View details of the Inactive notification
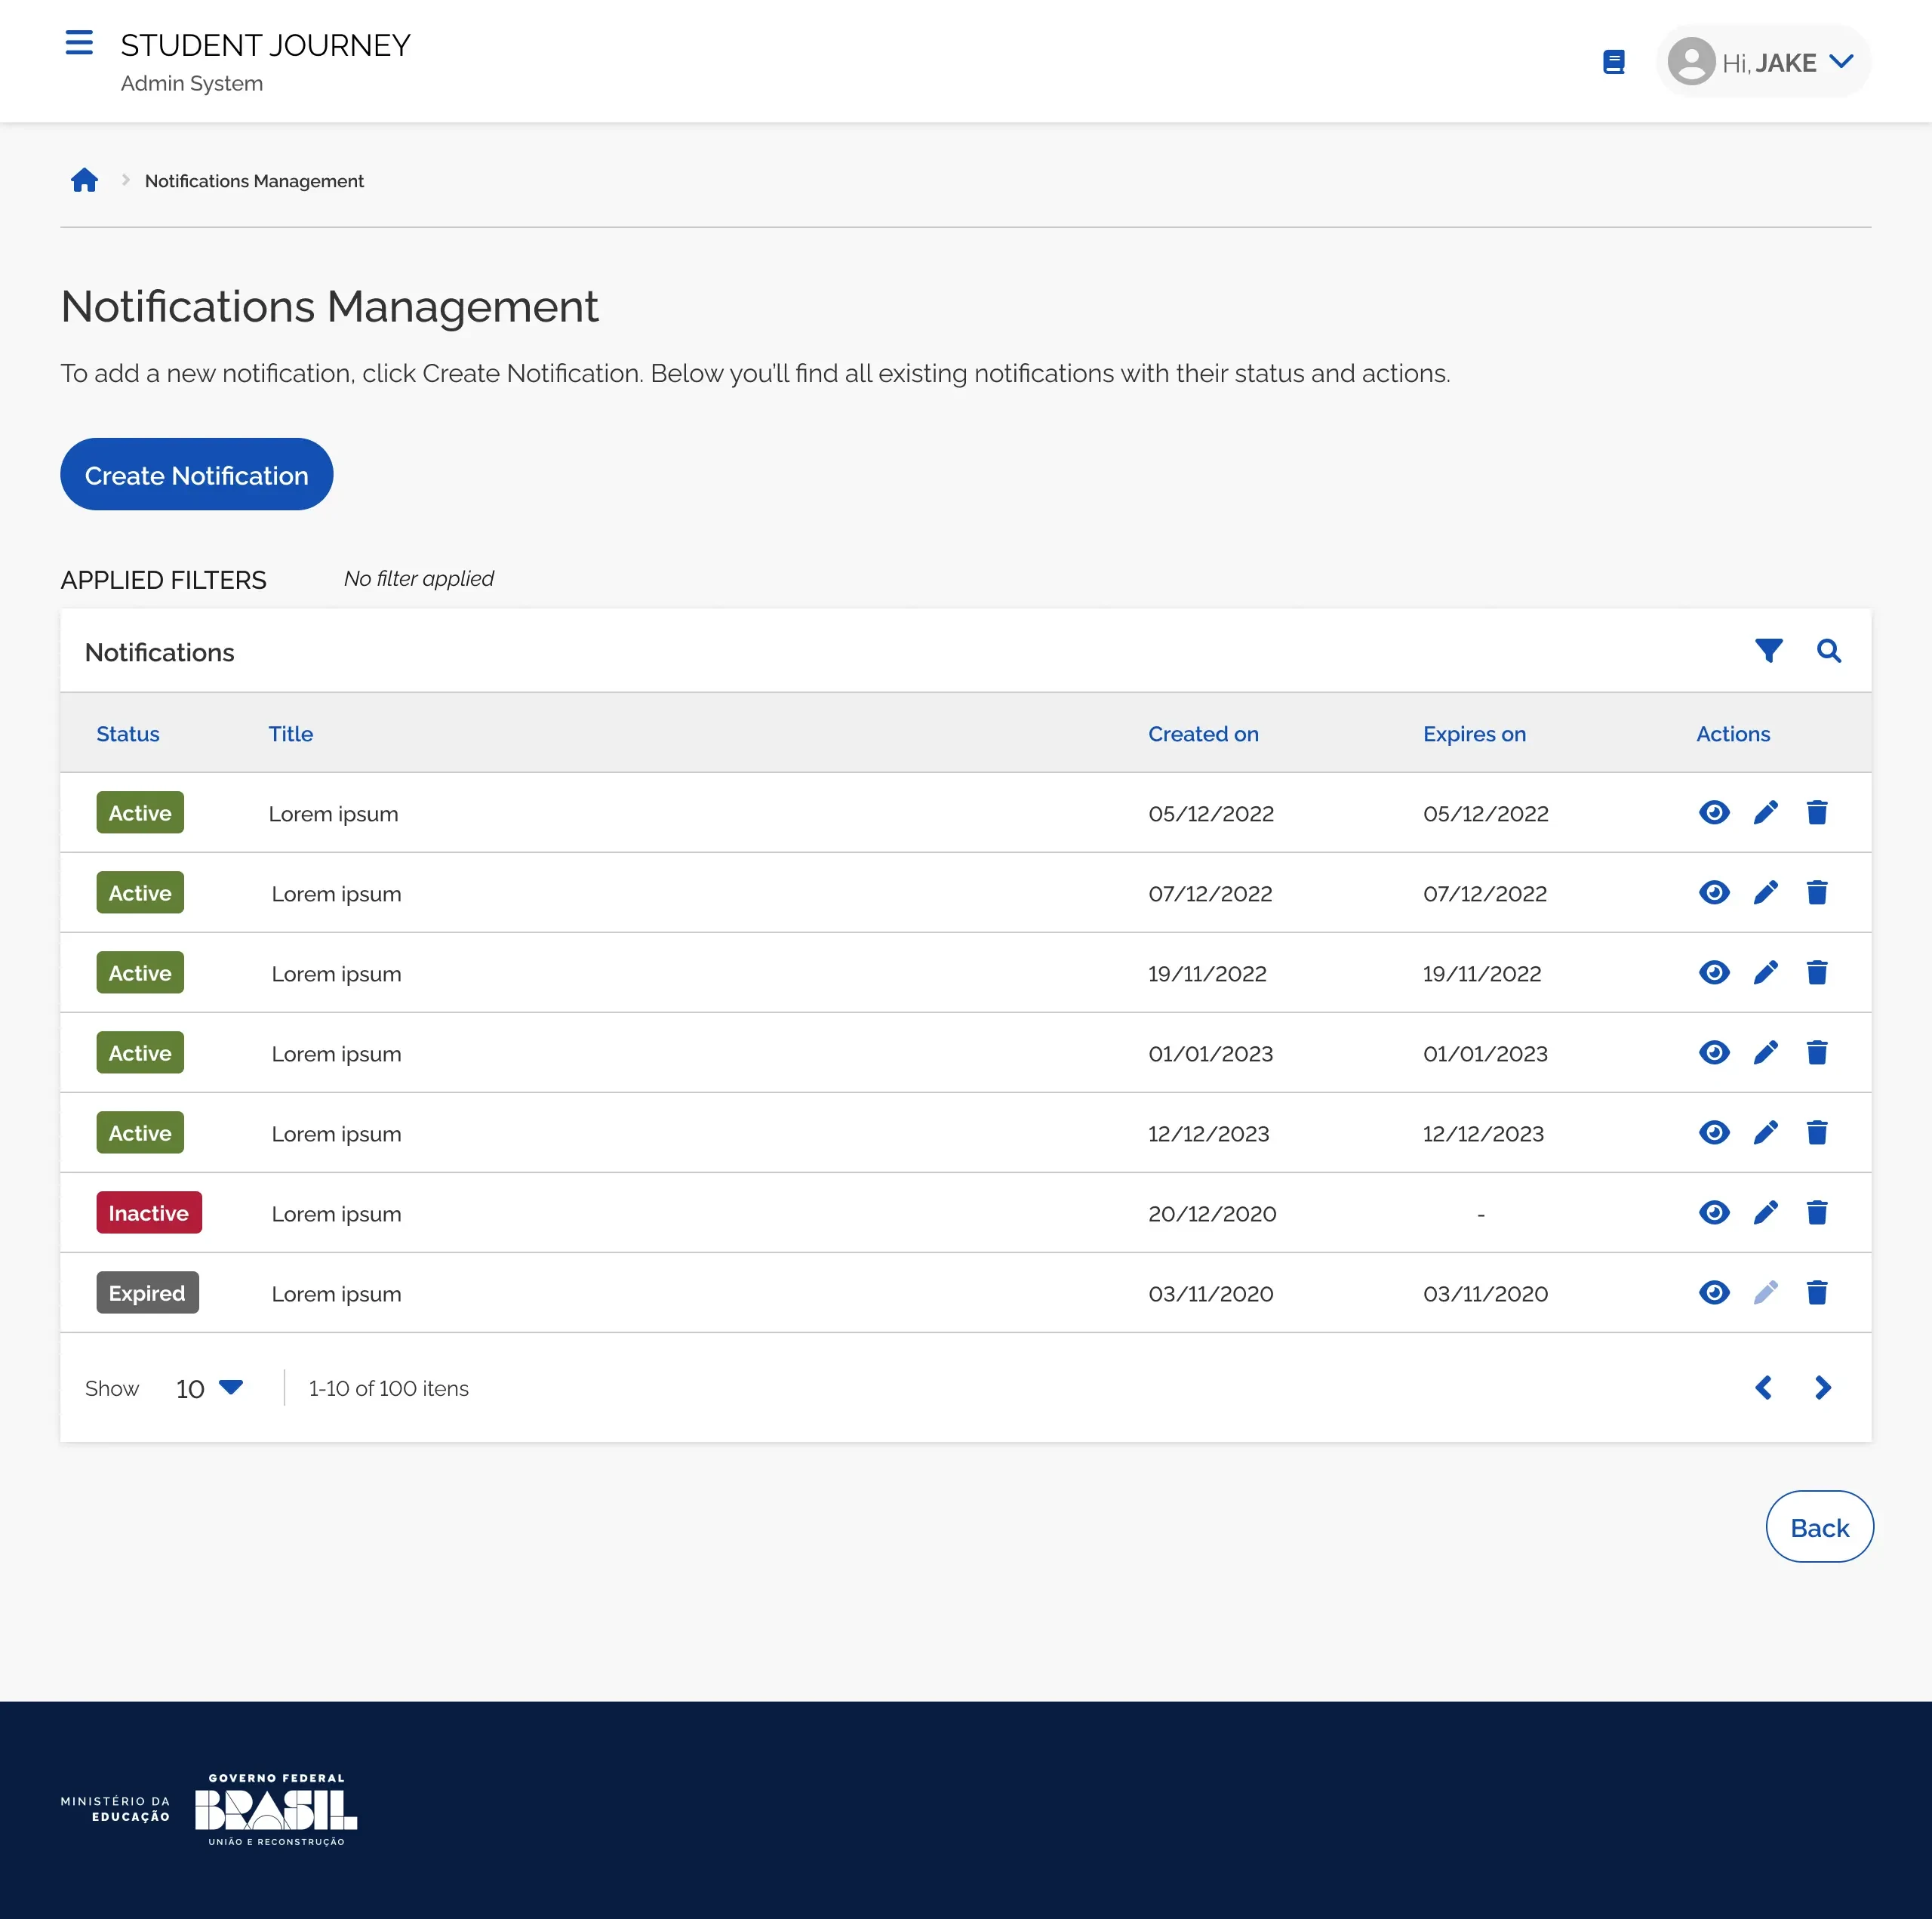Viewport: 1932px width, 1919px height. coord(1714,1212)
